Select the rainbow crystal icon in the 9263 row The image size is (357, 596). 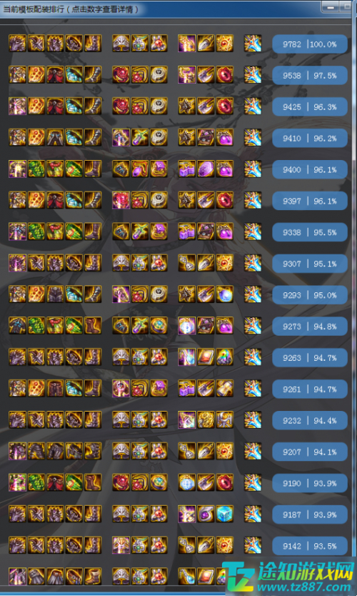coord(224,357)
